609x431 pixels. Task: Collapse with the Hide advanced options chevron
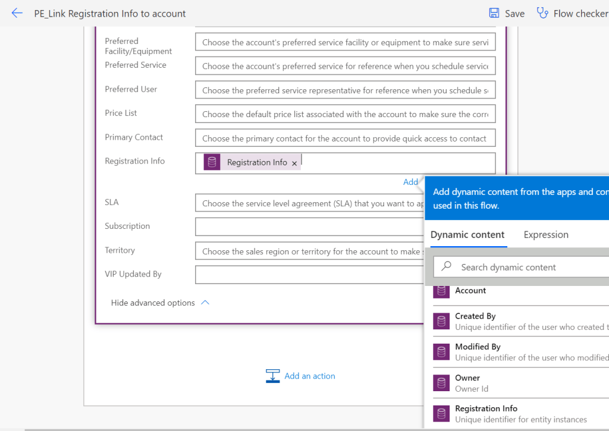click(x=205, y=303)
